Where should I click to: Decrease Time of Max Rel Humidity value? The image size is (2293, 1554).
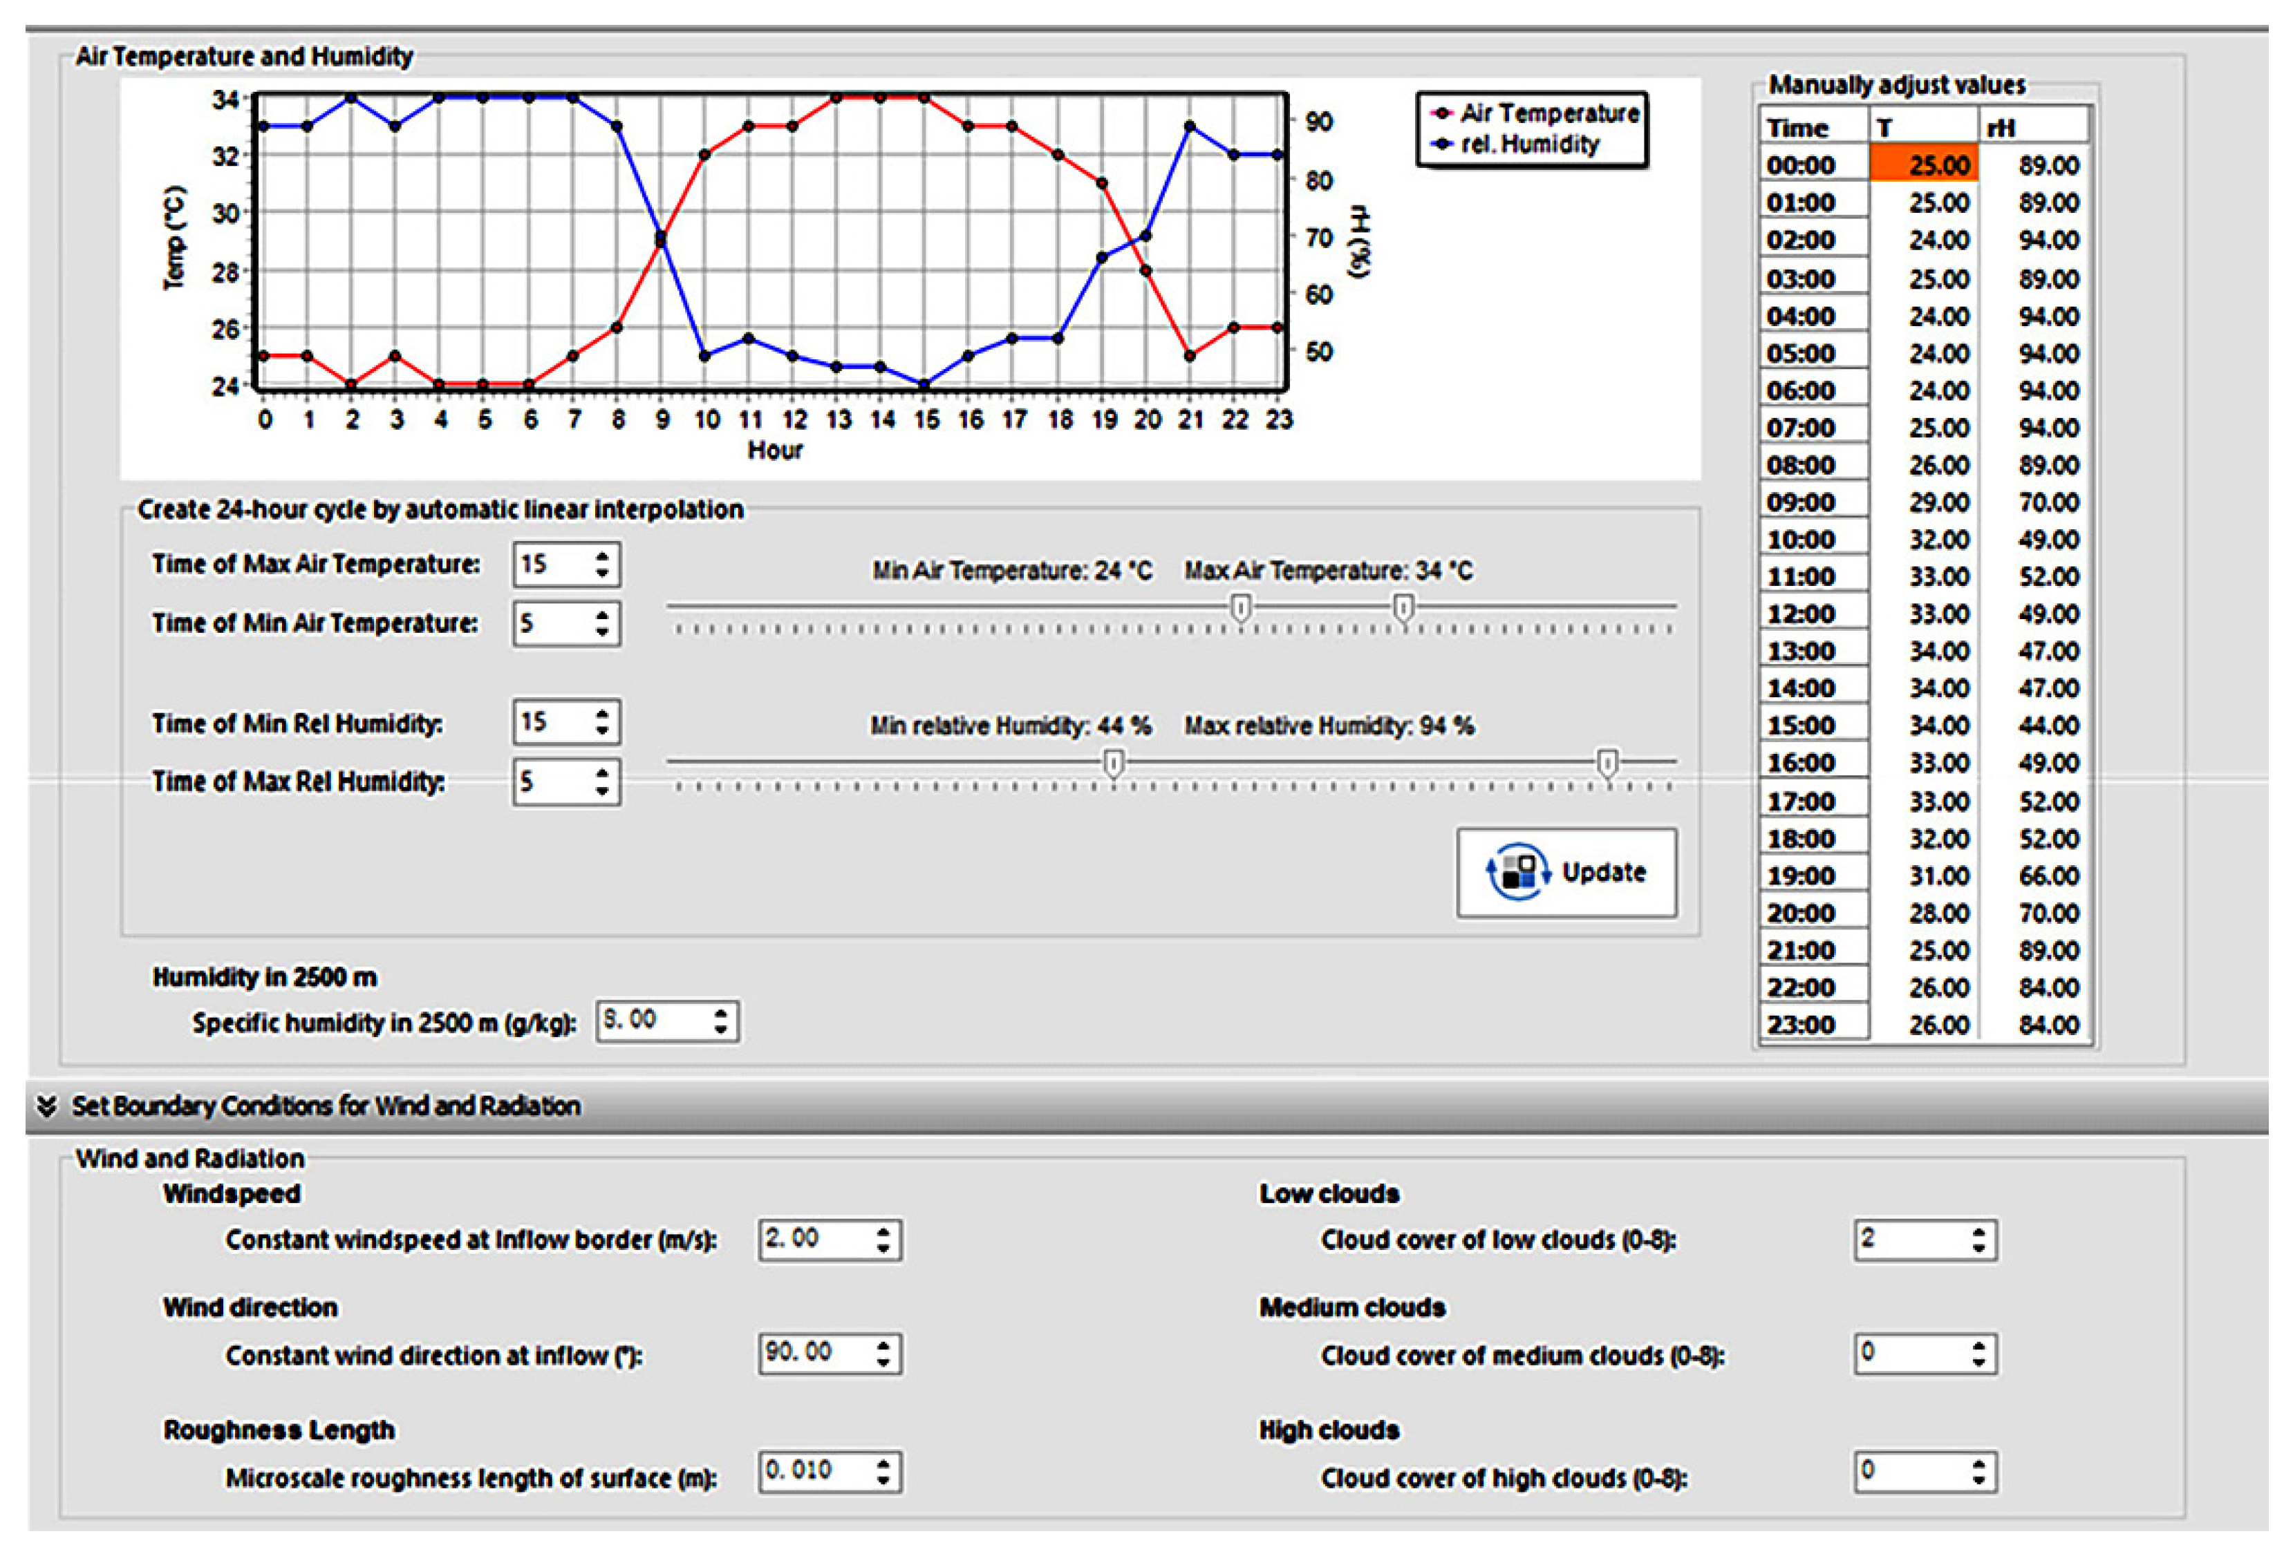(x=602, y=790)
